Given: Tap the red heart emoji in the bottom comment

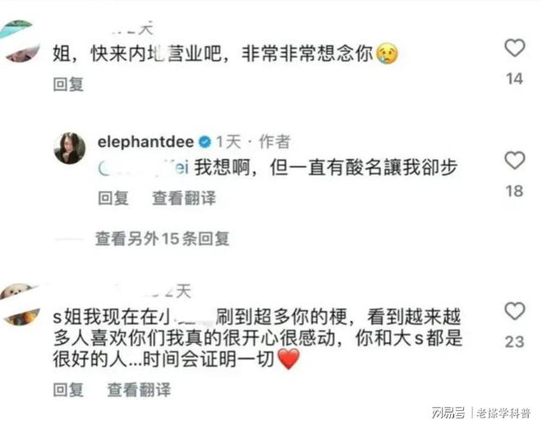Looking at the screenshot, I should pos(288,359).
